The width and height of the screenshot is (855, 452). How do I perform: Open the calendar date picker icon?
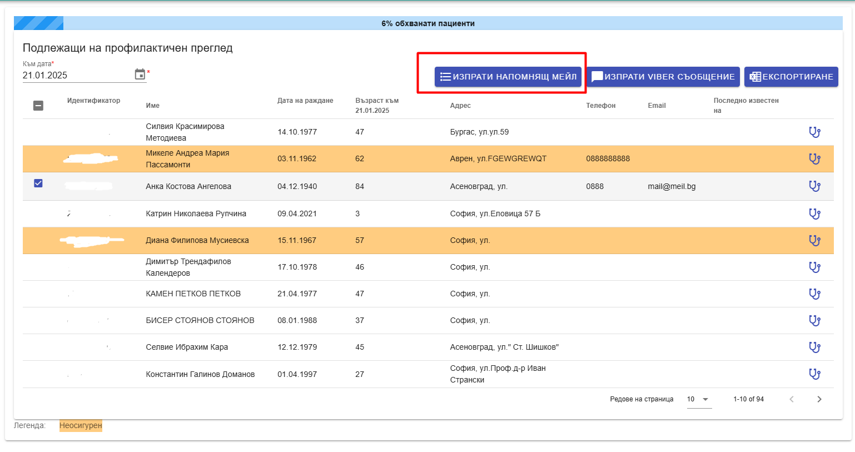[x=140, y=74]
